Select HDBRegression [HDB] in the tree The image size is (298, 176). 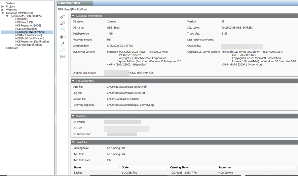[28, 25]
